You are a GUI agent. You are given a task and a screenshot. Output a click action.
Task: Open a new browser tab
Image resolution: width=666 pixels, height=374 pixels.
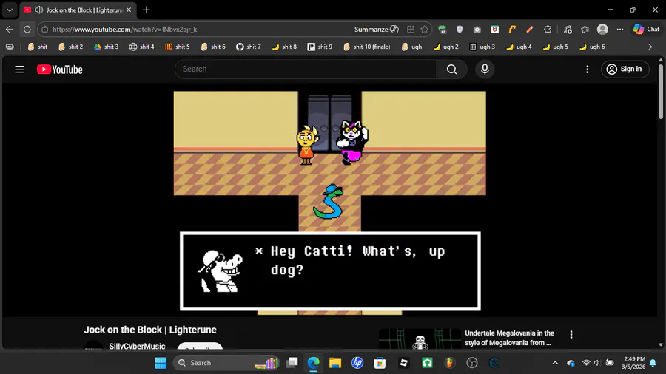tap(147, 10)
